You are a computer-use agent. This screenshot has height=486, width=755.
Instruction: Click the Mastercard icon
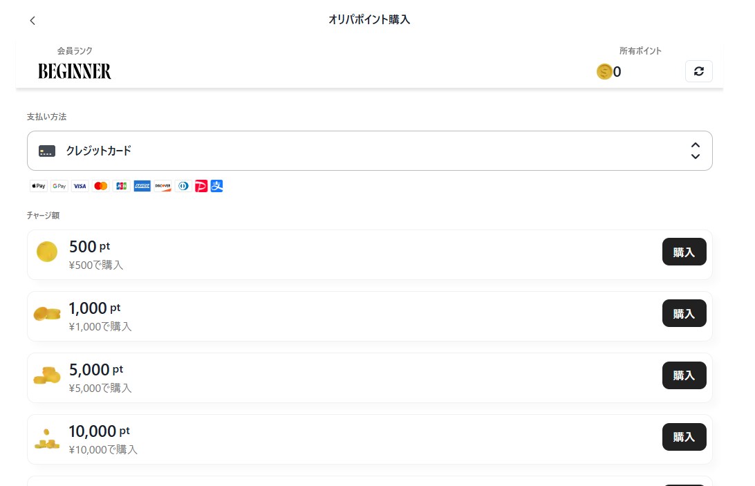pyautogui.click(x=100, y=186)
